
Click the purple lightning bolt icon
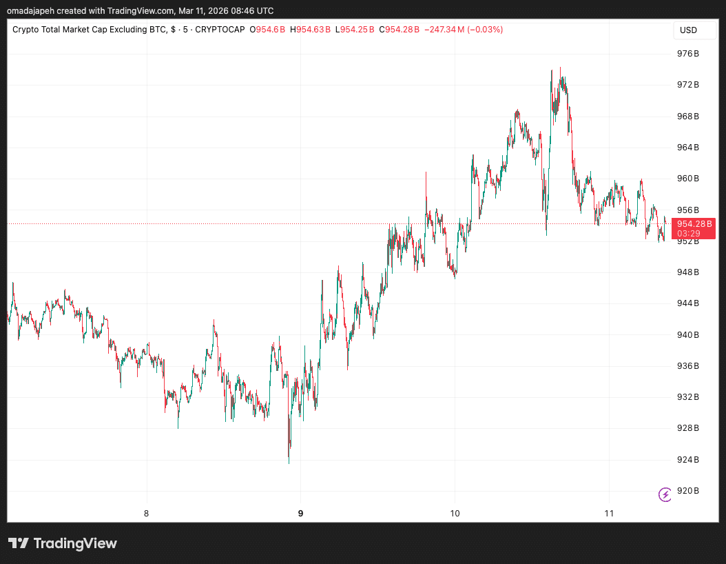665,494
